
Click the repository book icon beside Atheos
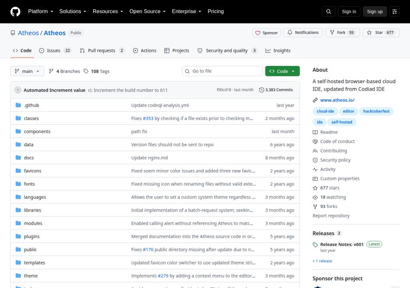(13, 33)
